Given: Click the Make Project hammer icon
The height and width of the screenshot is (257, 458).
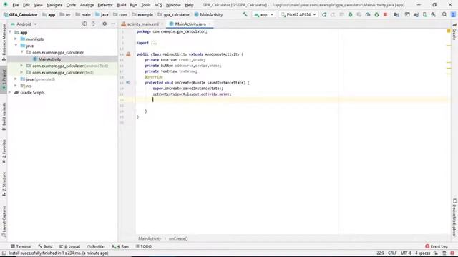Looking at the screenshot, I should [245, 14].
